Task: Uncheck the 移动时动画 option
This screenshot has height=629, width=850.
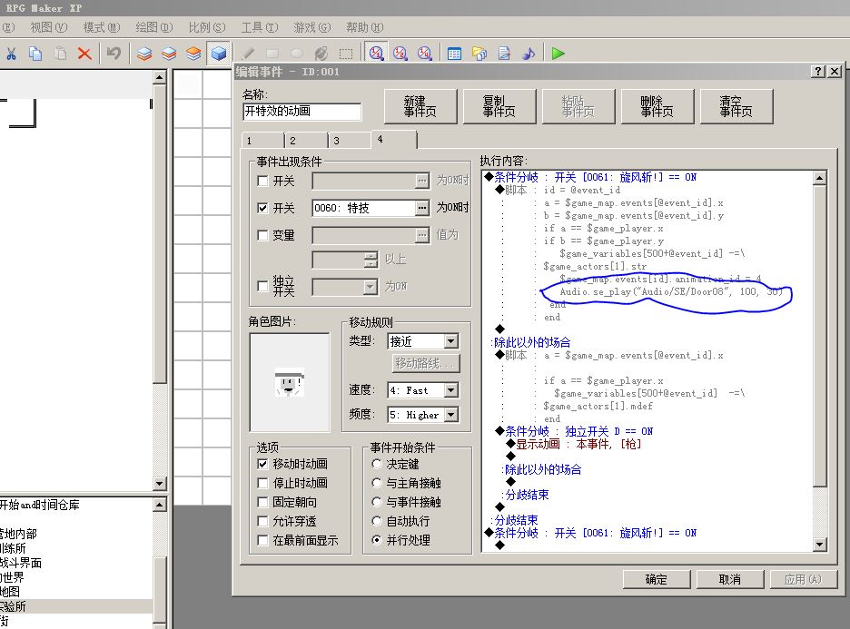Action: click(263, 464)
